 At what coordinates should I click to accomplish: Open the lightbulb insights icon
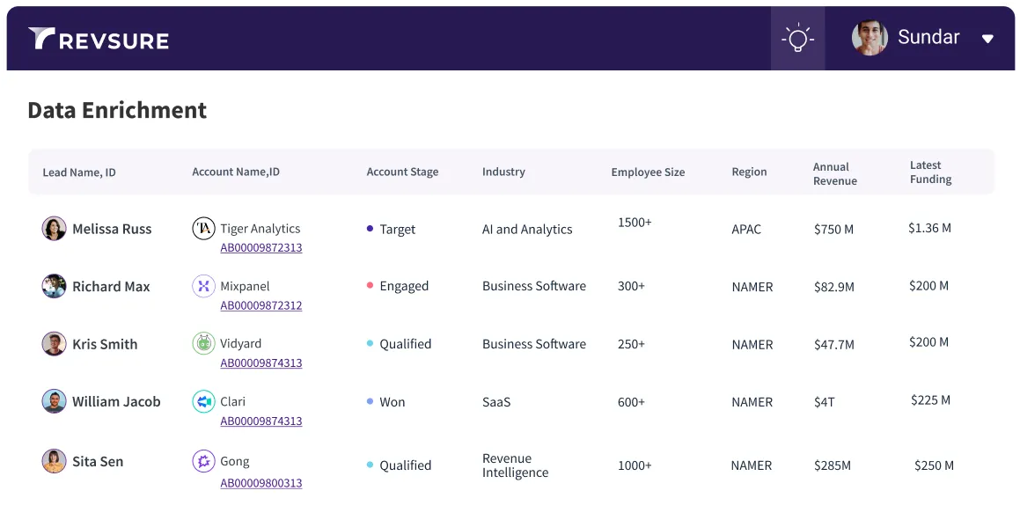coord(797,39)
